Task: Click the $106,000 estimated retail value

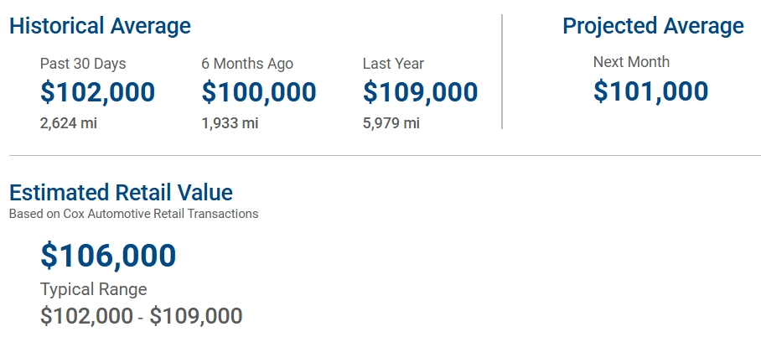Action: [108, 256]
